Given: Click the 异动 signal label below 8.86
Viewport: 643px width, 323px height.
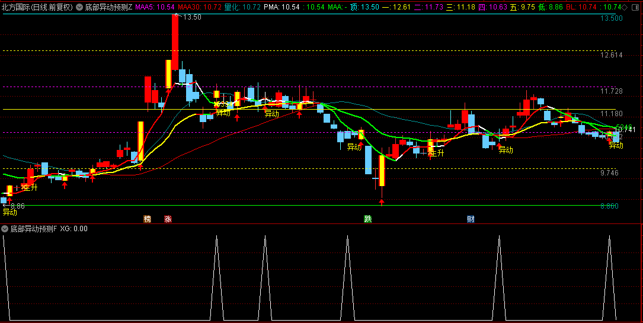Looking at the screenshot, I should (x=10, y=212).
